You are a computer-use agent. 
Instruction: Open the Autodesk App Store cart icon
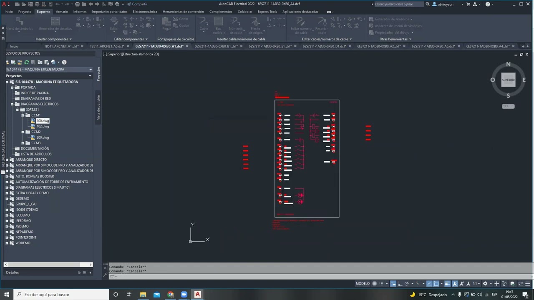(x=468, y=4)
